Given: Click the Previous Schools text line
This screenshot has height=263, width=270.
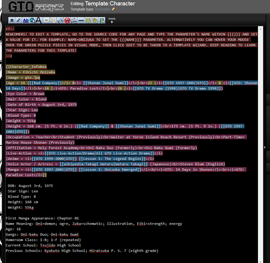Looking at the screenshot, I should click(82, 251).
